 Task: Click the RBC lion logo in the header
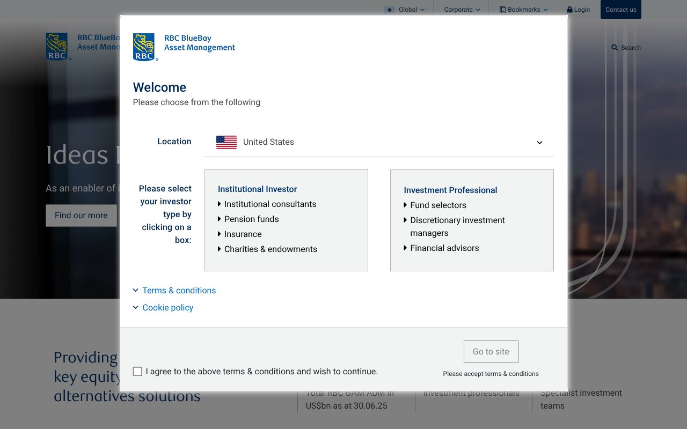(x=57, y=46)
